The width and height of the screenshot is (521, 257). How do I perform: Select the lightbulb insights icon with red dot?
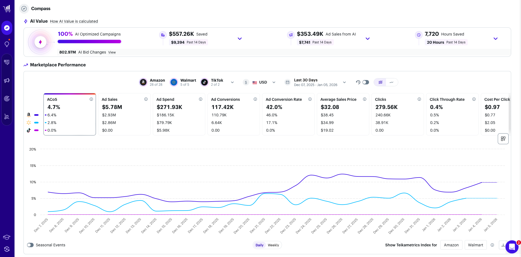click(7, 44)
